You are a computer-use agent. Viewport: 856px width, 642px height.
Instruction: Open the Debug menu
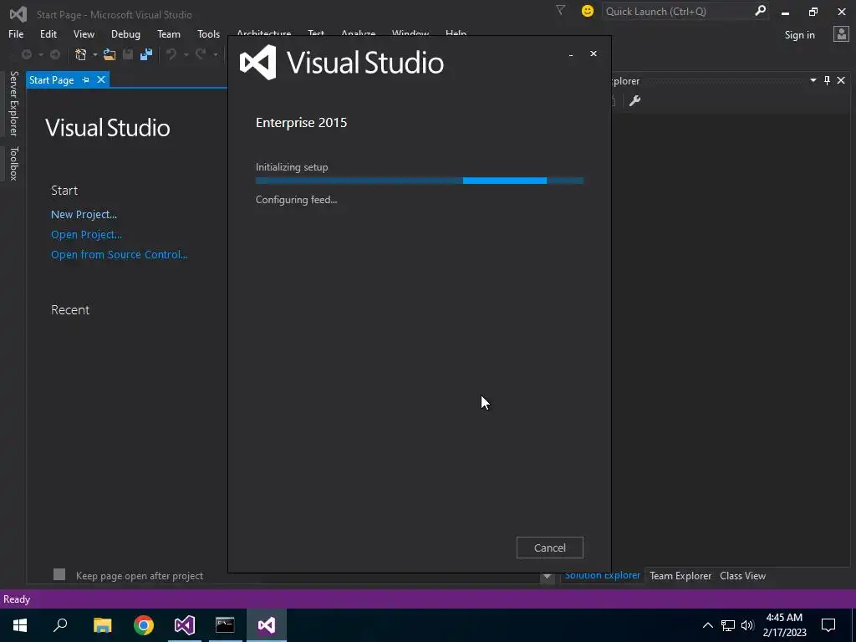click(125, 33)
